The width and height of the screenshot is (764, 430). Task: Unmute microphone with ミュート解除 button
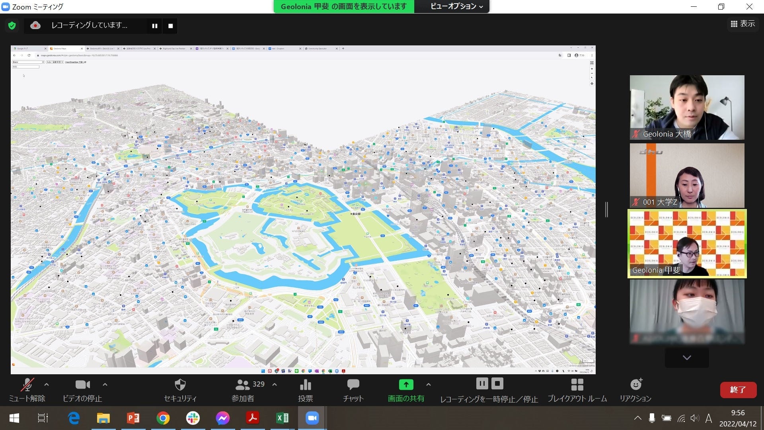pos(27,390)
